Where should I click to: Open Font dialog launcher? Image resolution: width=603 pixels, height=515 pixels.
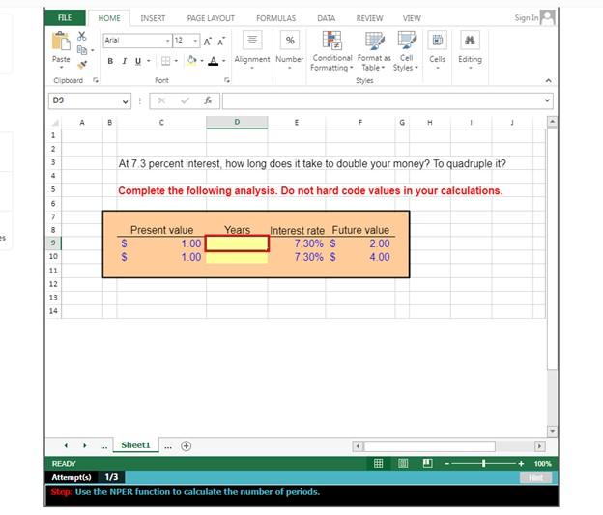tap(227, 80)
